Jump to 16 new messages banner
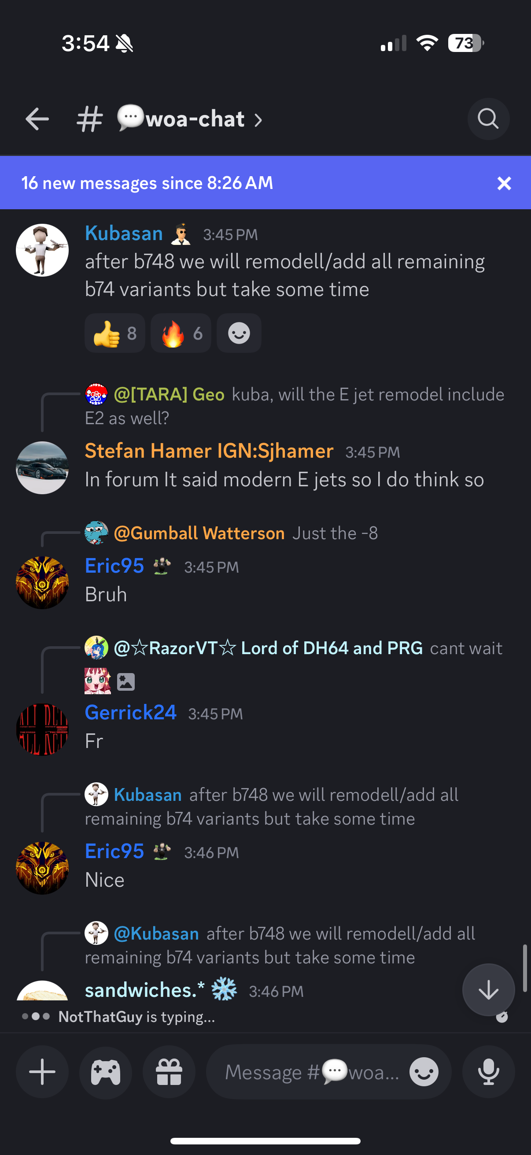This screenshot has width=531, height=1155. (x=147, y=183)
